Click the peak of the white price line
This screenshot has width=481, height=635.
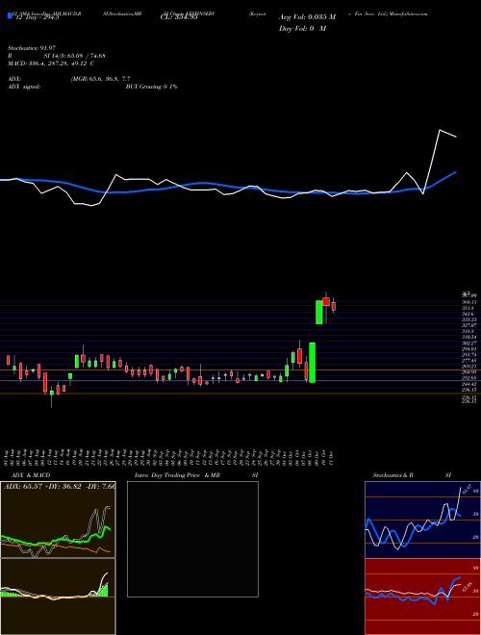(440, 131)
